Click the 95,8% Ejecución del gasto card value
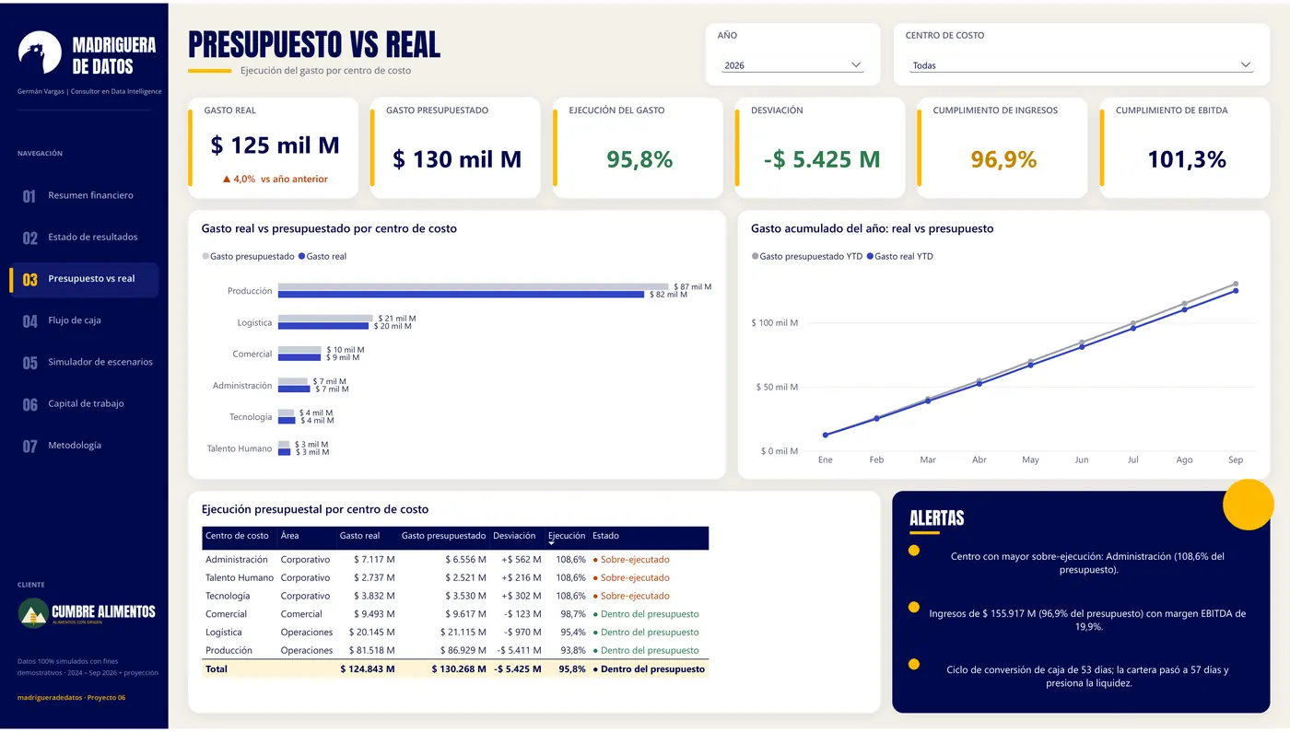 pos(639,159)
